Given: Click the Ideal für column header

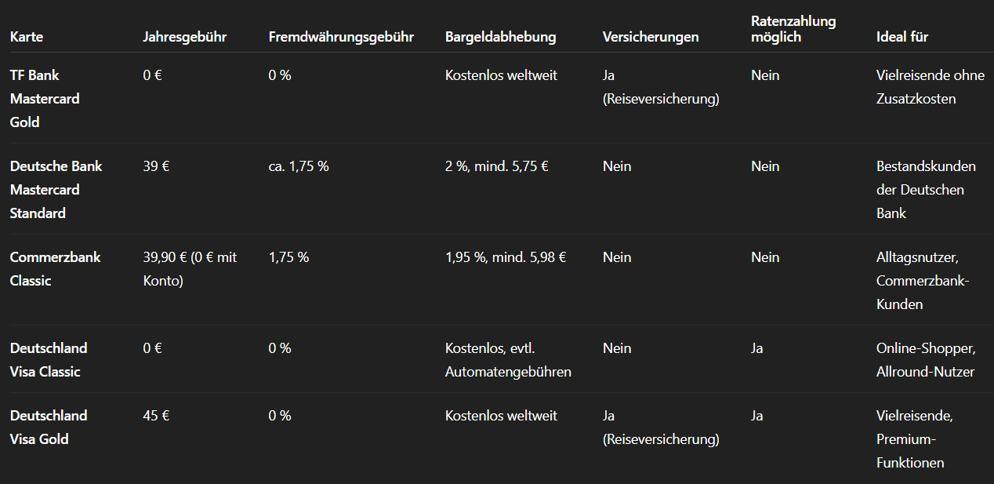Looking at the screenshot, I should point(902,37).
